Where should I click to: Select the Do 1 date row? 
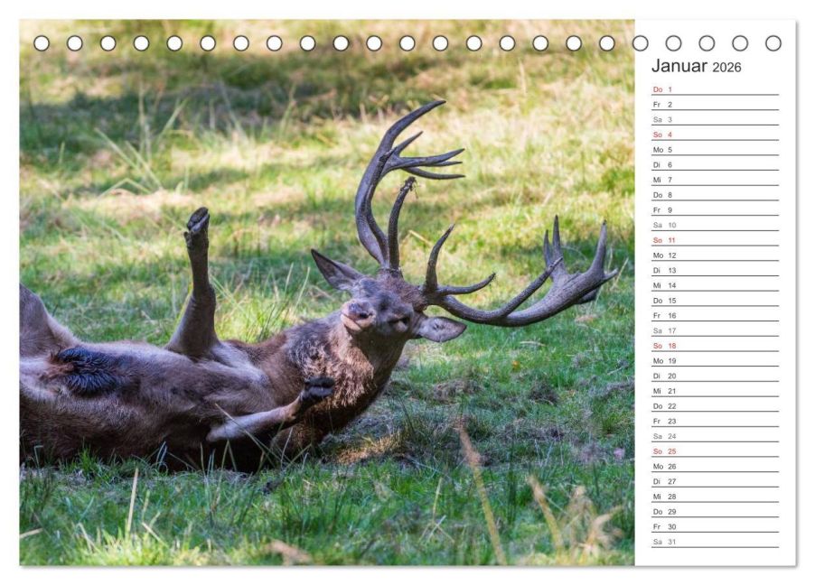[x=716, y=89]
